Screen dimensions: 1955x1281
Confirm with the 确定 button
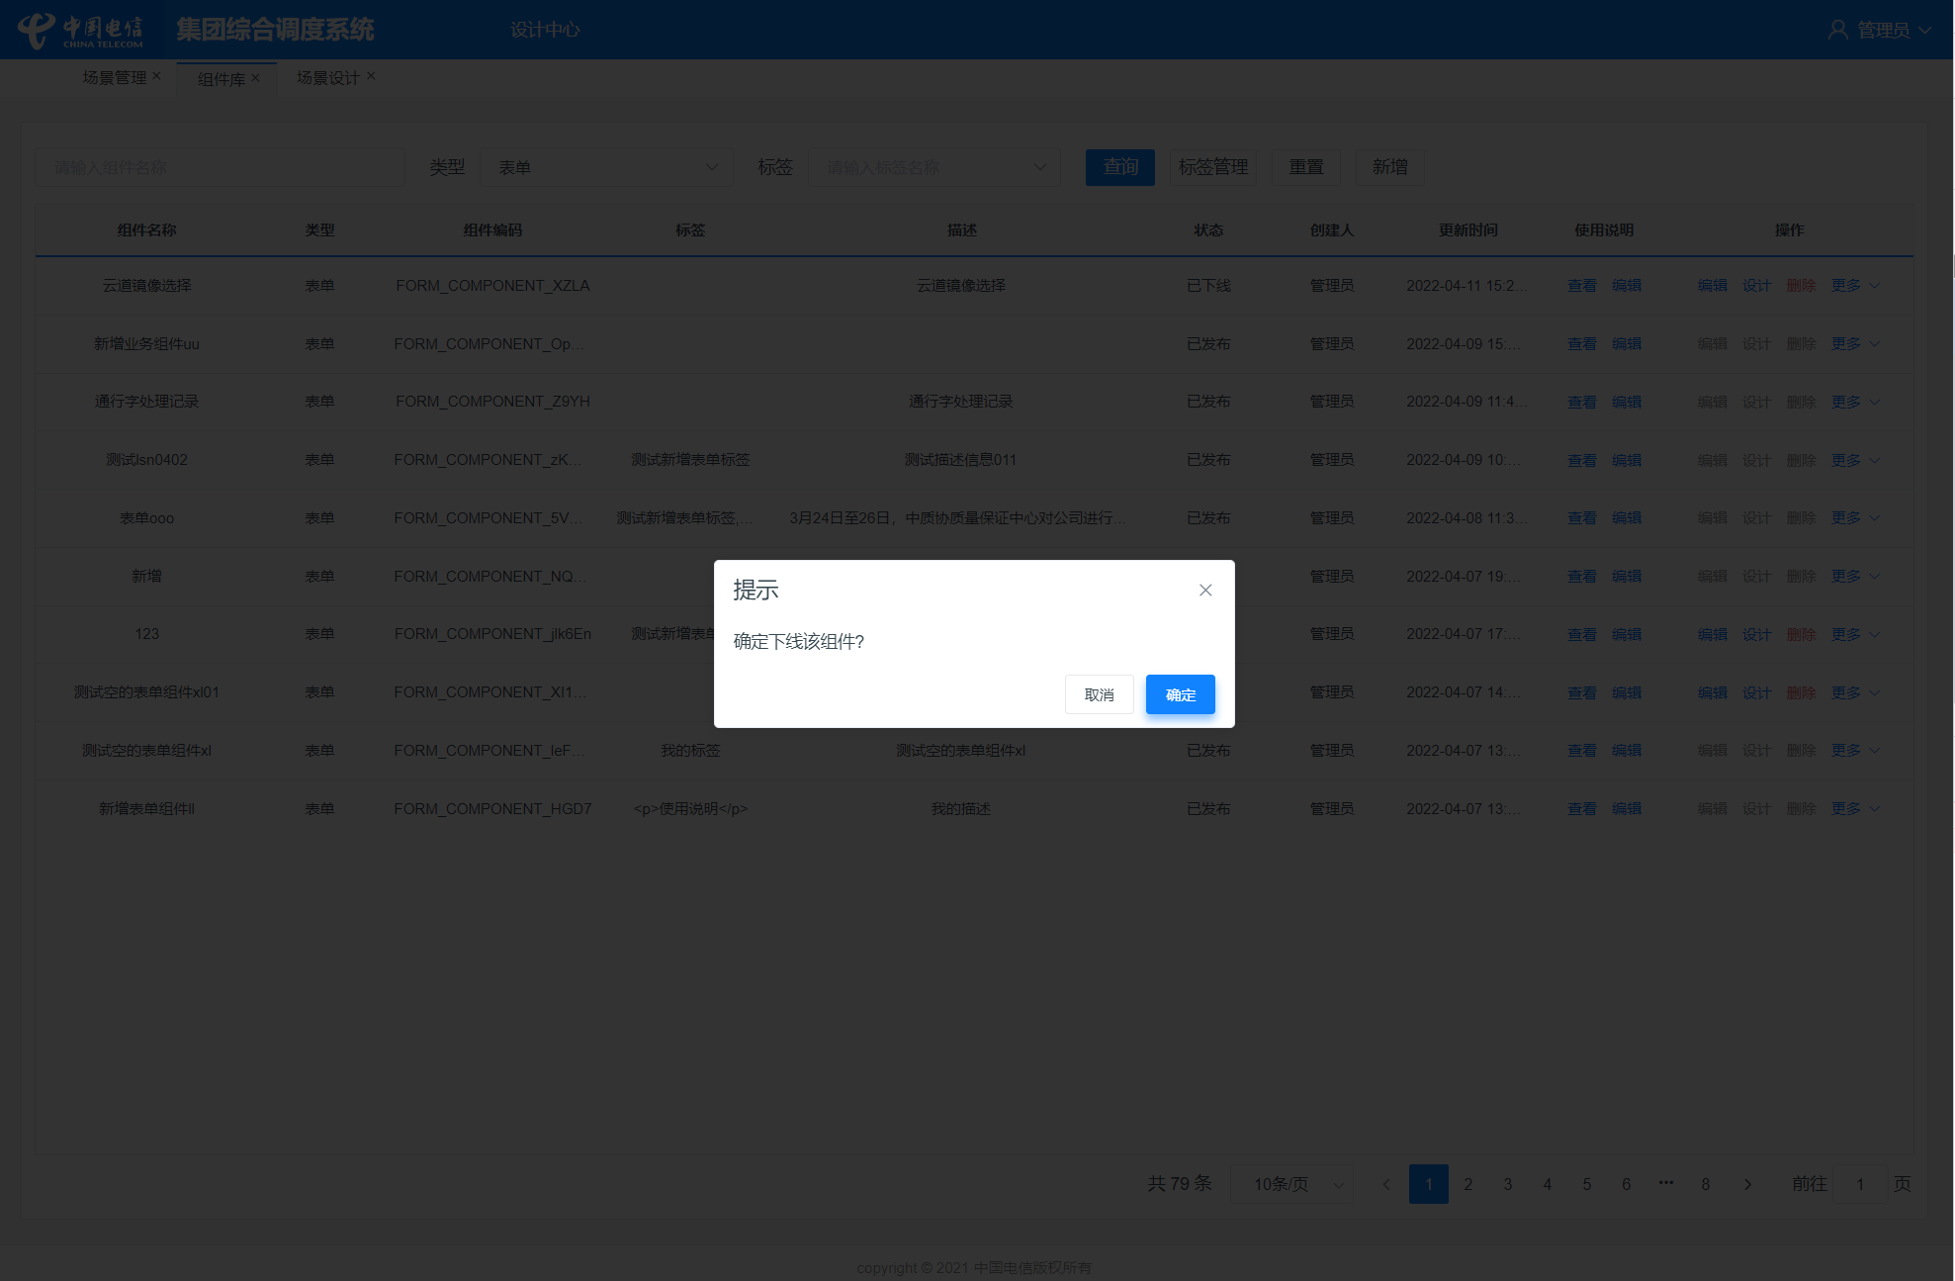(1180, 694)
